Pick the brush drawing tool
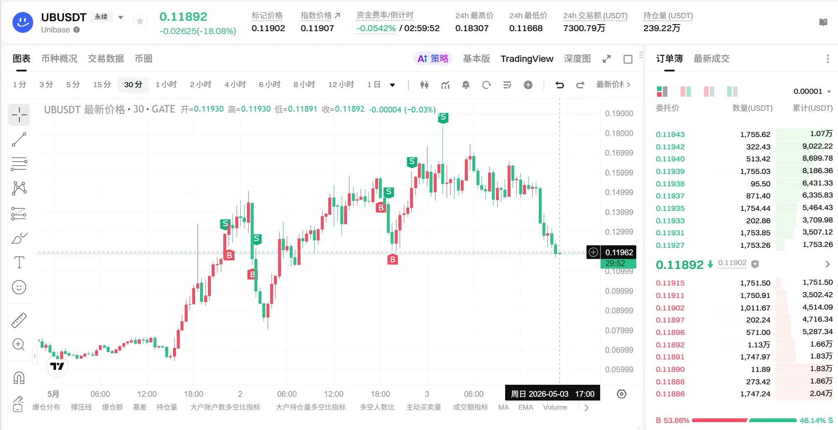 [x=19, y=238]
